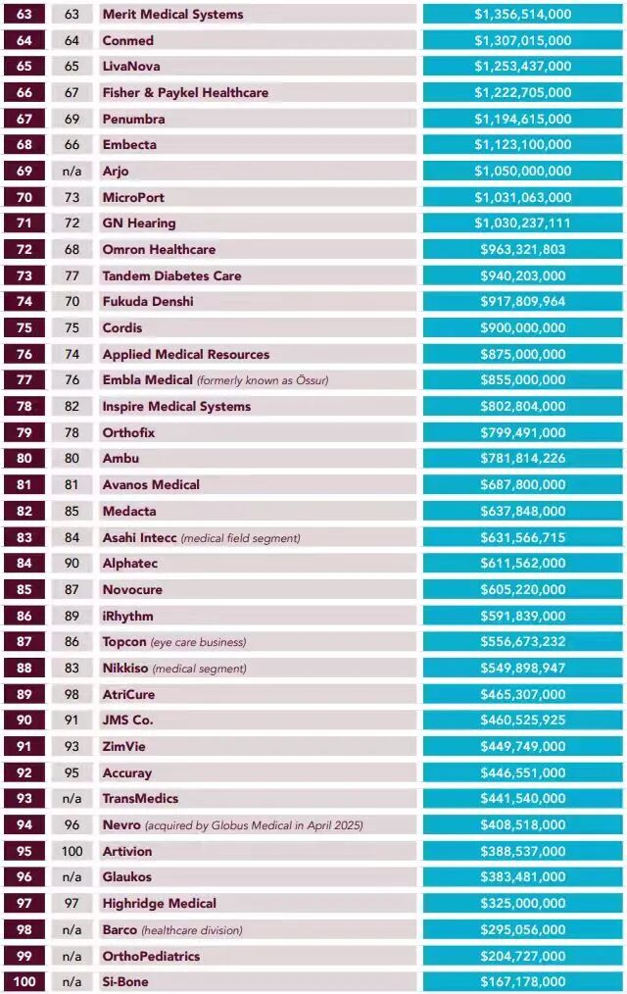Select the Glaukos revenue cell $383,481,000
The width and height of the screenshot is (627, 994).
522,877
